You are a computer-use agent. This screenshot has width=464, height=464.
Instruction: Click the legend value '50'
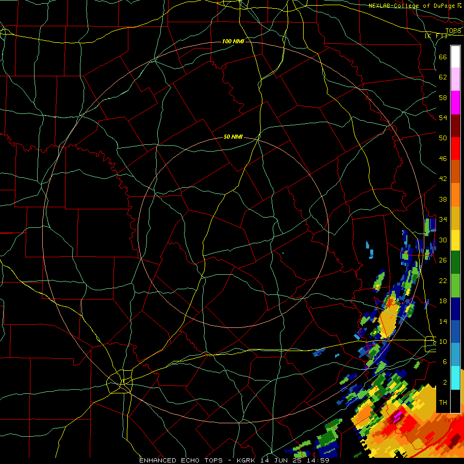click(443, 138)
